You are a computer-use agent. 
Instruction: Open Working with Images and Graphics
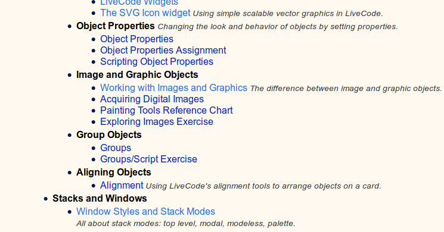point(173,88)
